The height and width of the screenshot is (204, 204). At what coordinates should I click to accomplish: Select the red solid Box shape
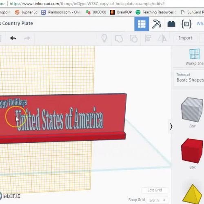click(192, 151)
